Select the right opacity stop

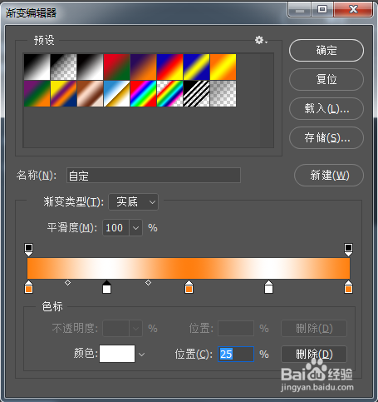[x=348, y=250]
